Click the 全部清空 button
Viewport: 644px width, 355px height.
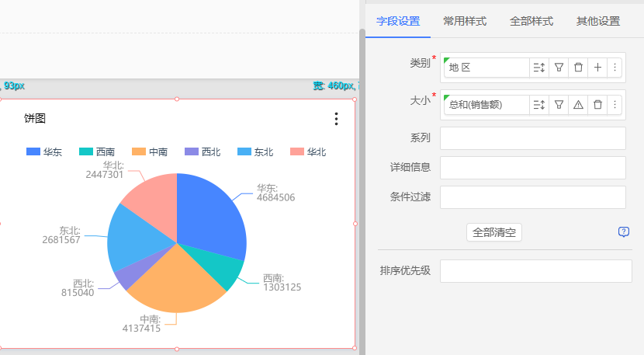click(494, 232)
